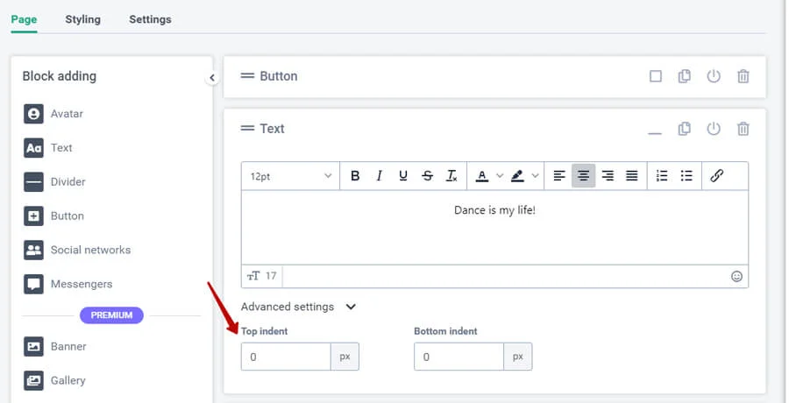Insert a numbered list
Image resolution: width=789 pixels, height=403 pixels.
tap(662, 176)
